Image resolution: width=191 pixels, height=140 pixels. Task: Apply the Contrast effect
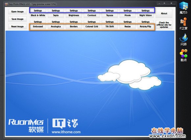(92, 15)
